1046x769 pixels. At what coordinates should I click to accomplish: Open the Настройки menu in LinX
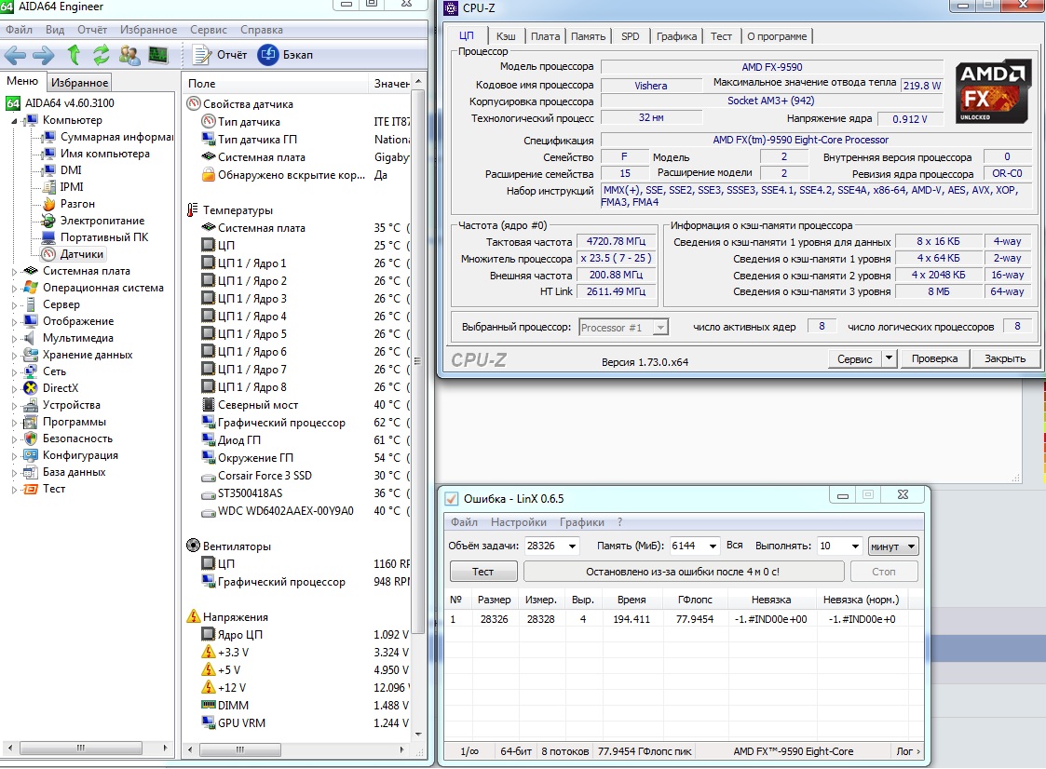(x=518, y=522)
